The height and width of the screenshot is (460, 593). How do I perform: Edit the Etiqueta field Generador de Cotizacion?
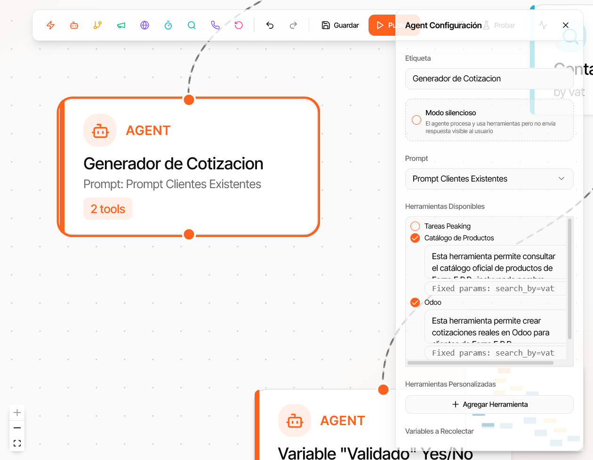pyautogui.click(x=489, y=79)
